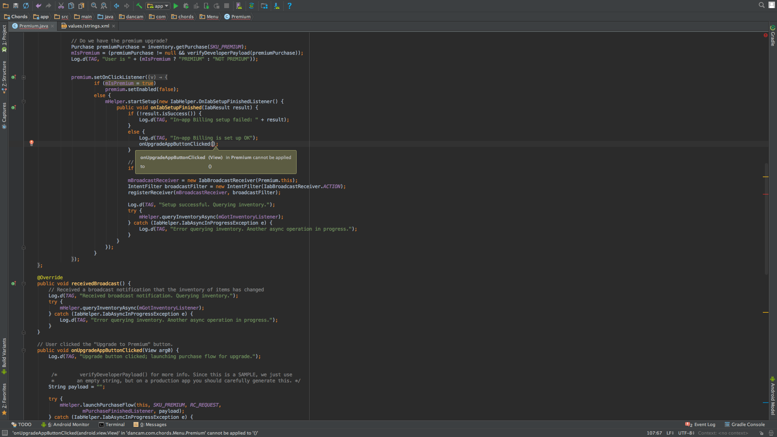
Task: Click the java breadcrumb folder
Action: coord(106,17)
